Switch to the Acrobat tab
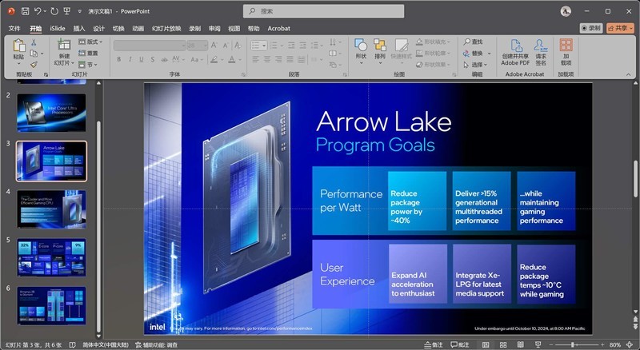640x350 pixels. [278, 29]
